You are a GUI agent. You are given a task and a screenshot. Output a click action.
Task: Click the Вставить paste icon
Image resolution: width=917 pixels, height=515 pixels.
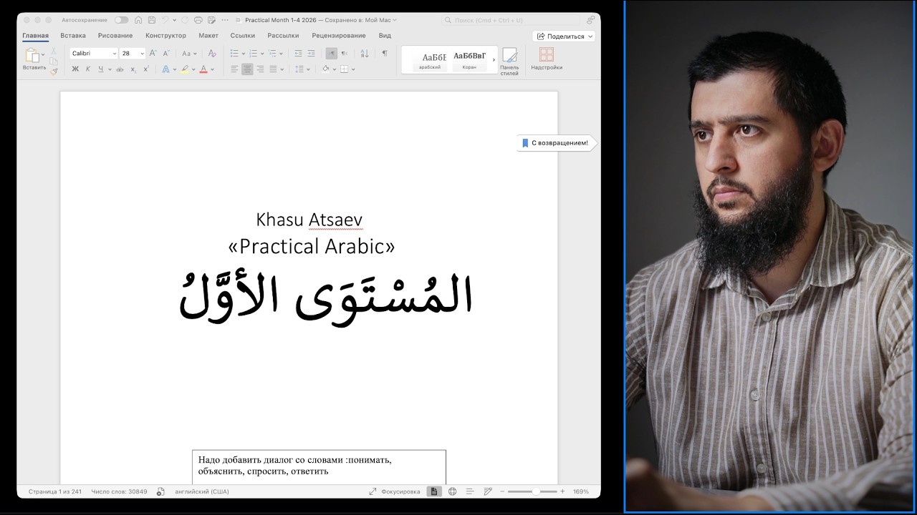tap(33, 56)
